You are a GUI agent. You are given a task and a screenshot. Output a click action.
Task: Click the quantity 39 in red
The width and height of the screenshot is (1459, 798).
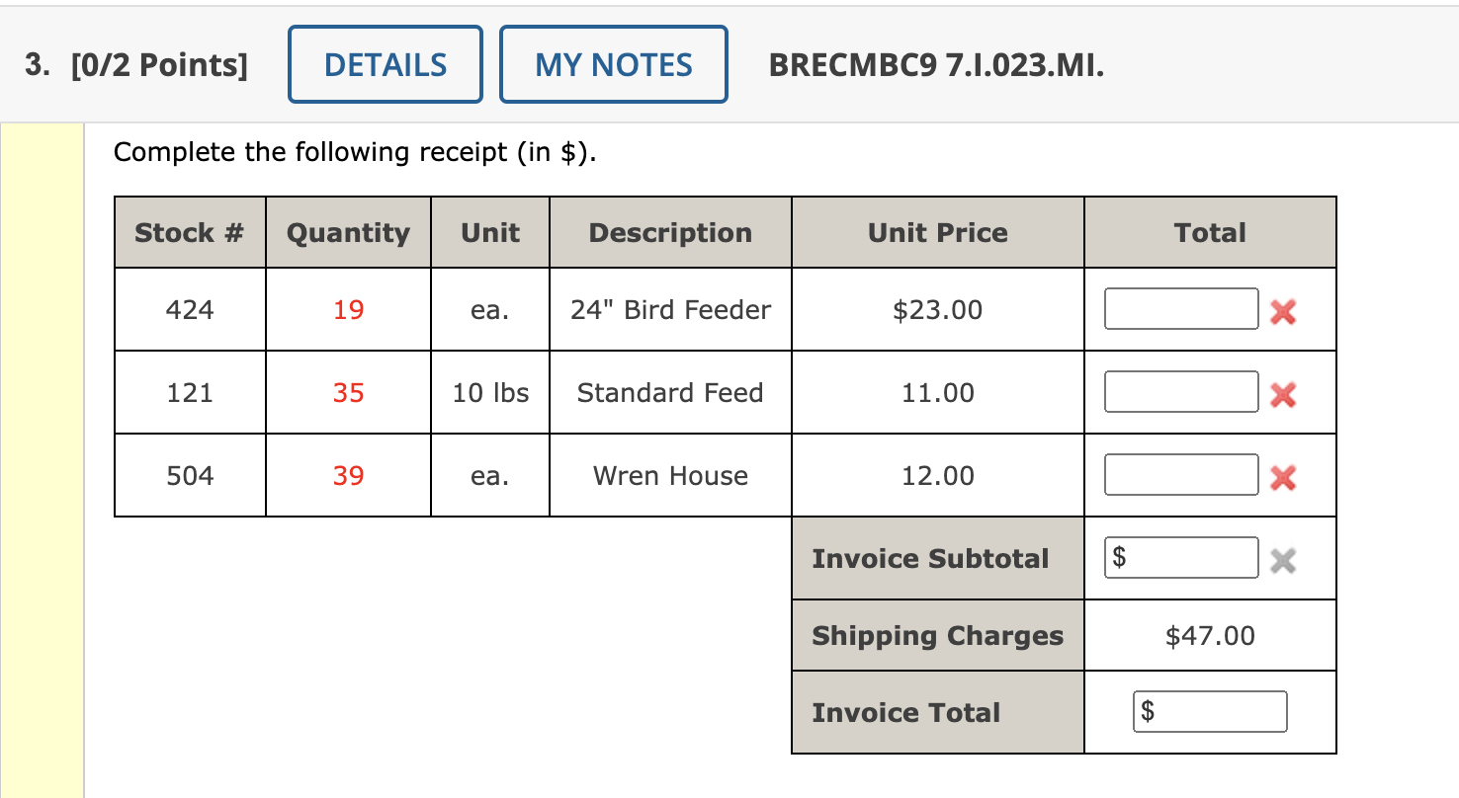click(348, 476)
